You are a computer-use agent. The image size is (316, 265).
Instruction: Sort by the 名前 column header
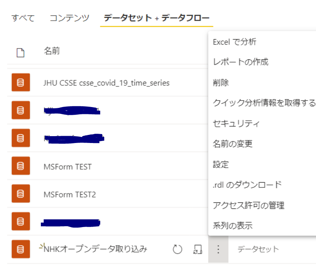(x=52, y=51)
